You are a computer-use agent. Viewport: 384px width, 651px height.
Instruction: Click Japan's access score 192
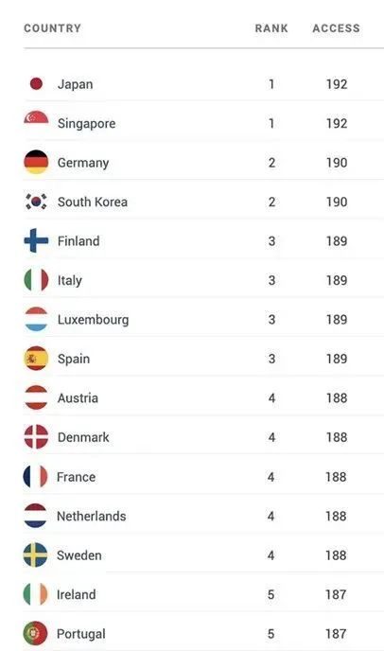[x=337, y=84]
